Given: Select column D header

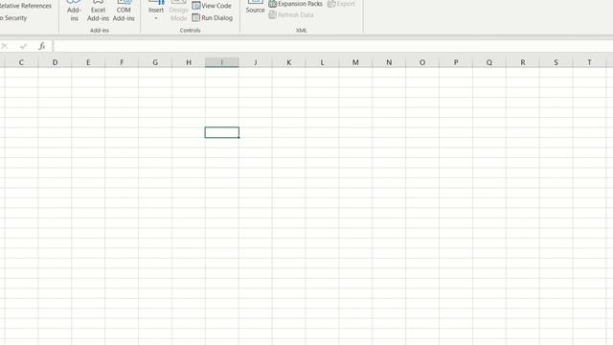Looking at the screenshot, I should [55, 62].
